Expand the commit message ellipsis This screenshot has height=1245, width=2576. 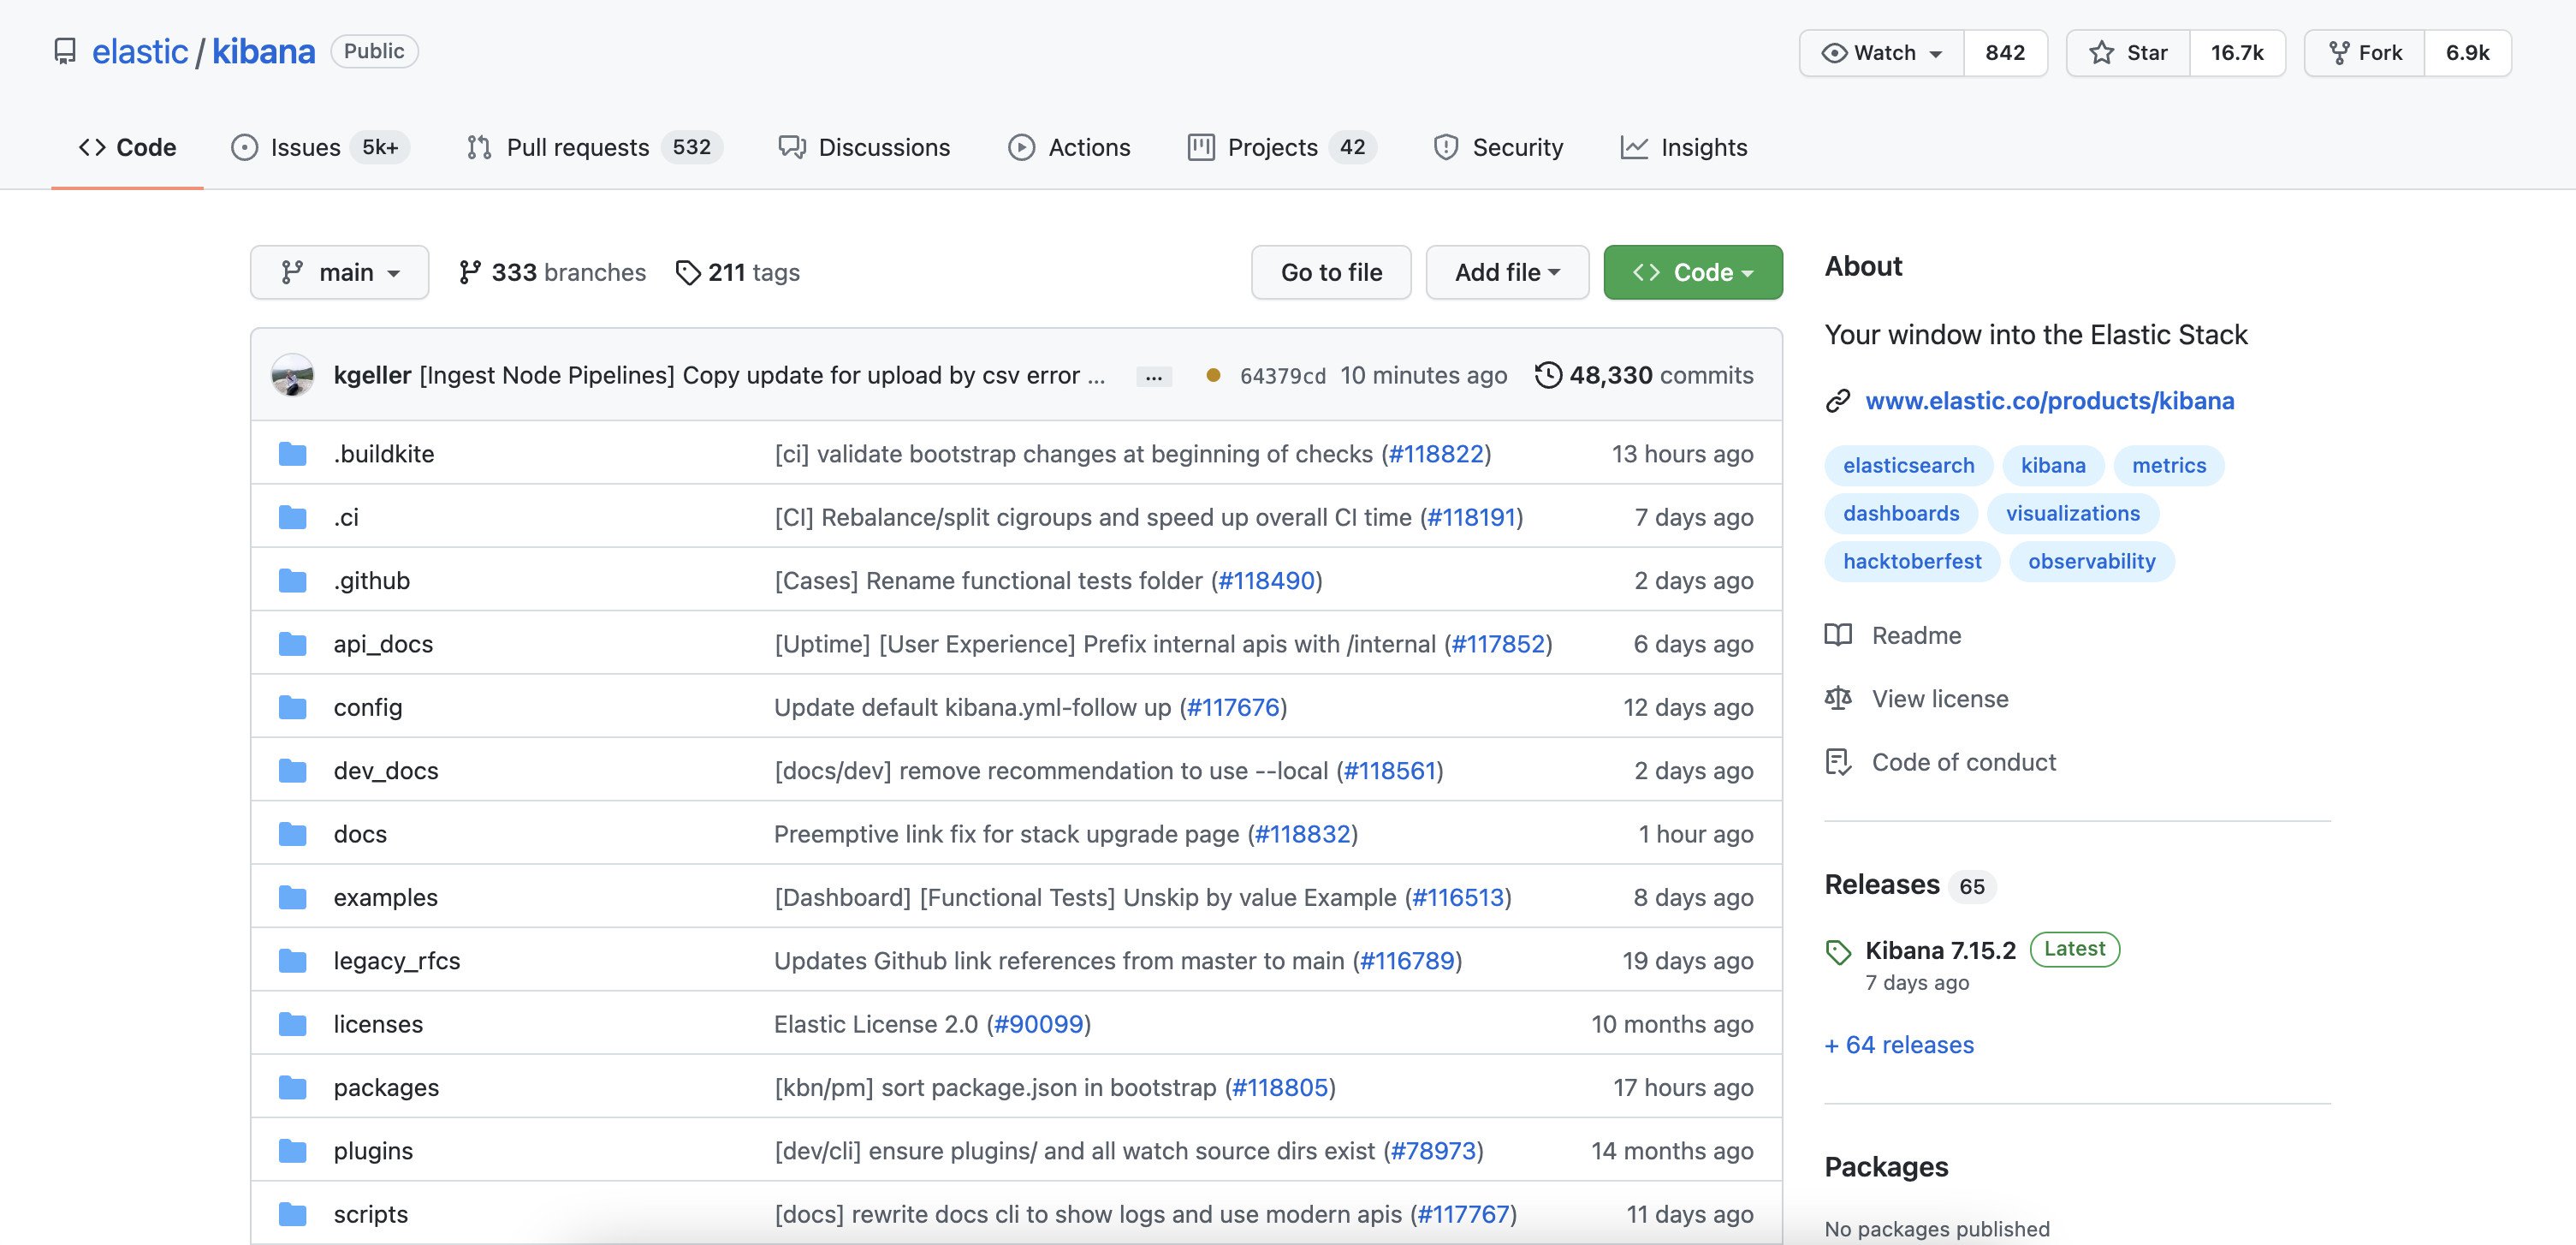(x=1153, y=376)
